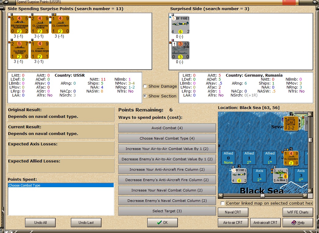Click Select Target (3) option
Image resolution: width=319 pixels, height=233 pixels.
pyautogui.click(x=167, y=211)
